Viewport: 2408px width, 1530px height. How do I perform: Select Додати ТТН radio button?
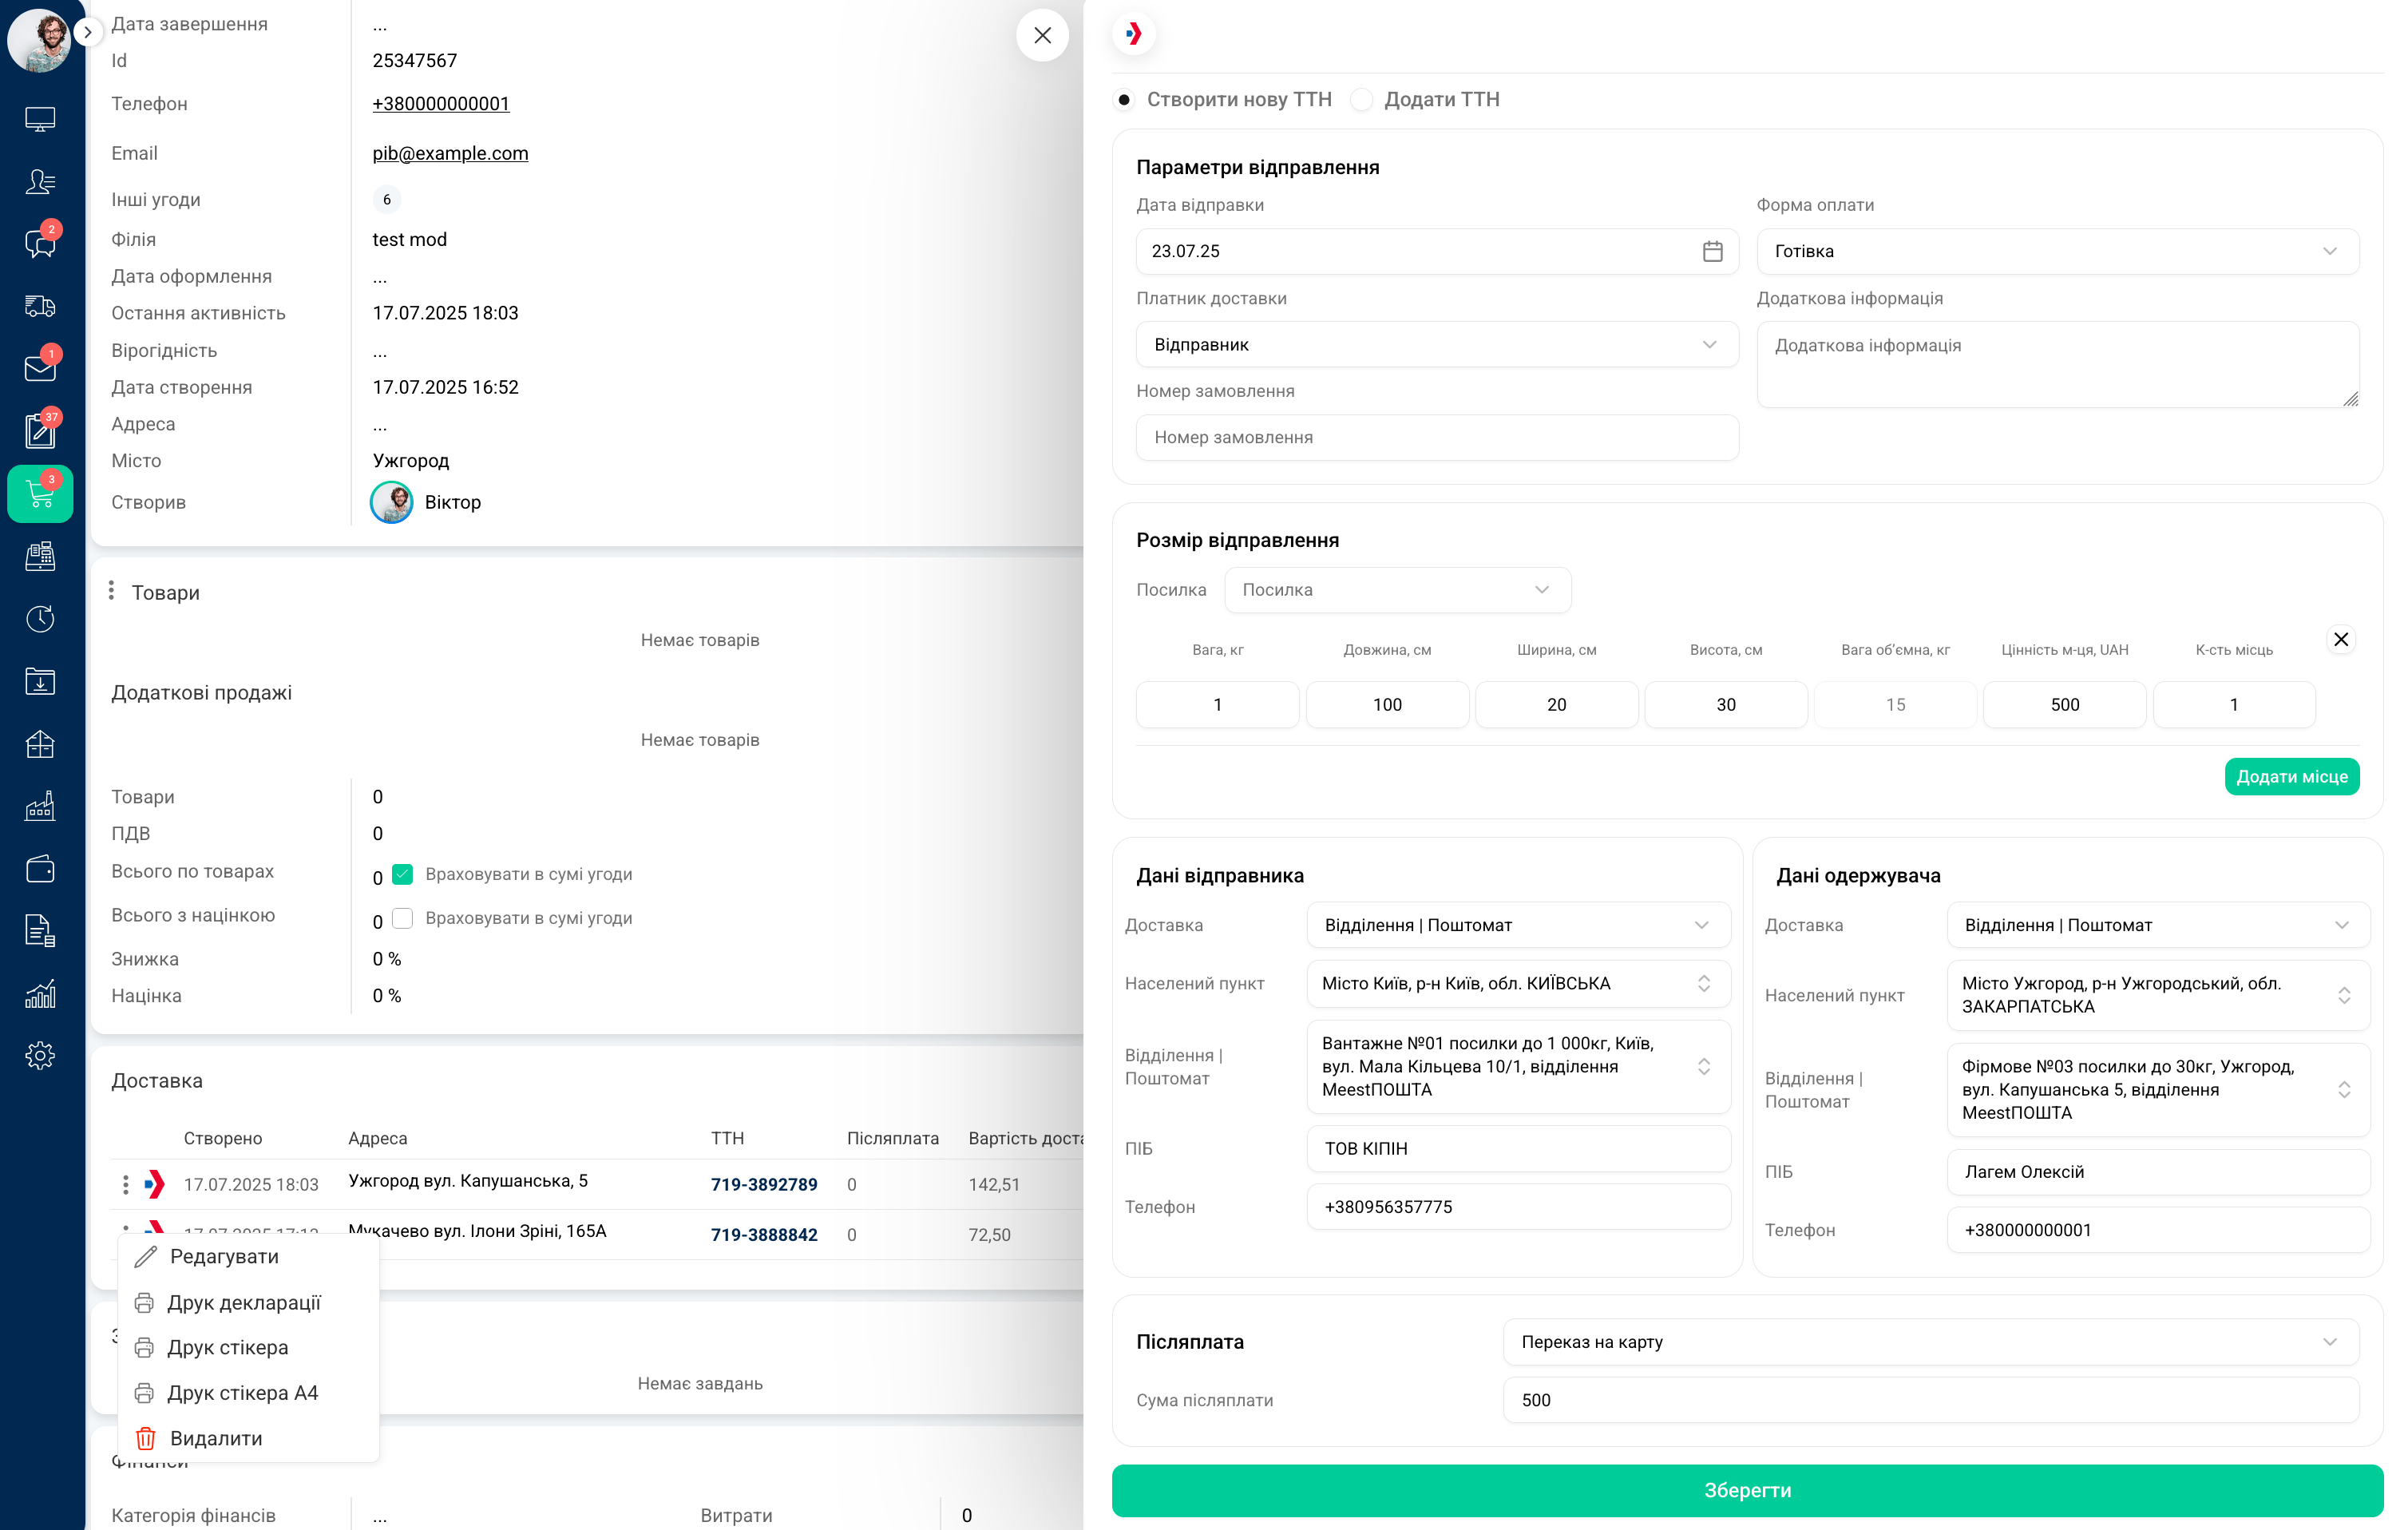[1361, 100]
